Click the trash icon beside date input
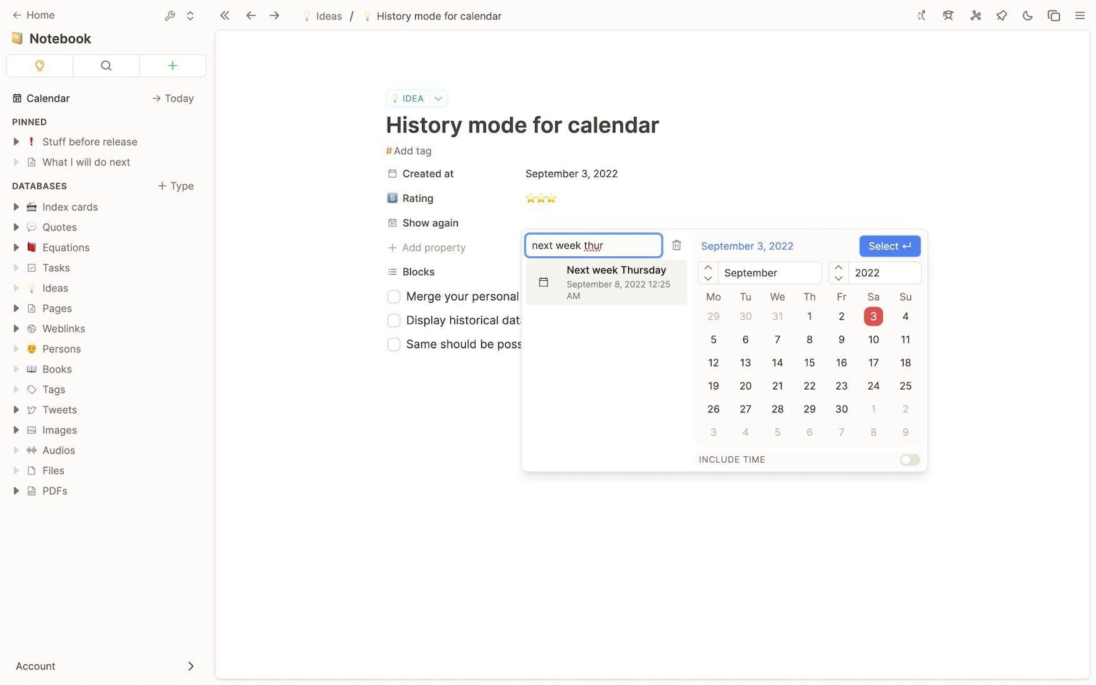 (x=676, y=246)
